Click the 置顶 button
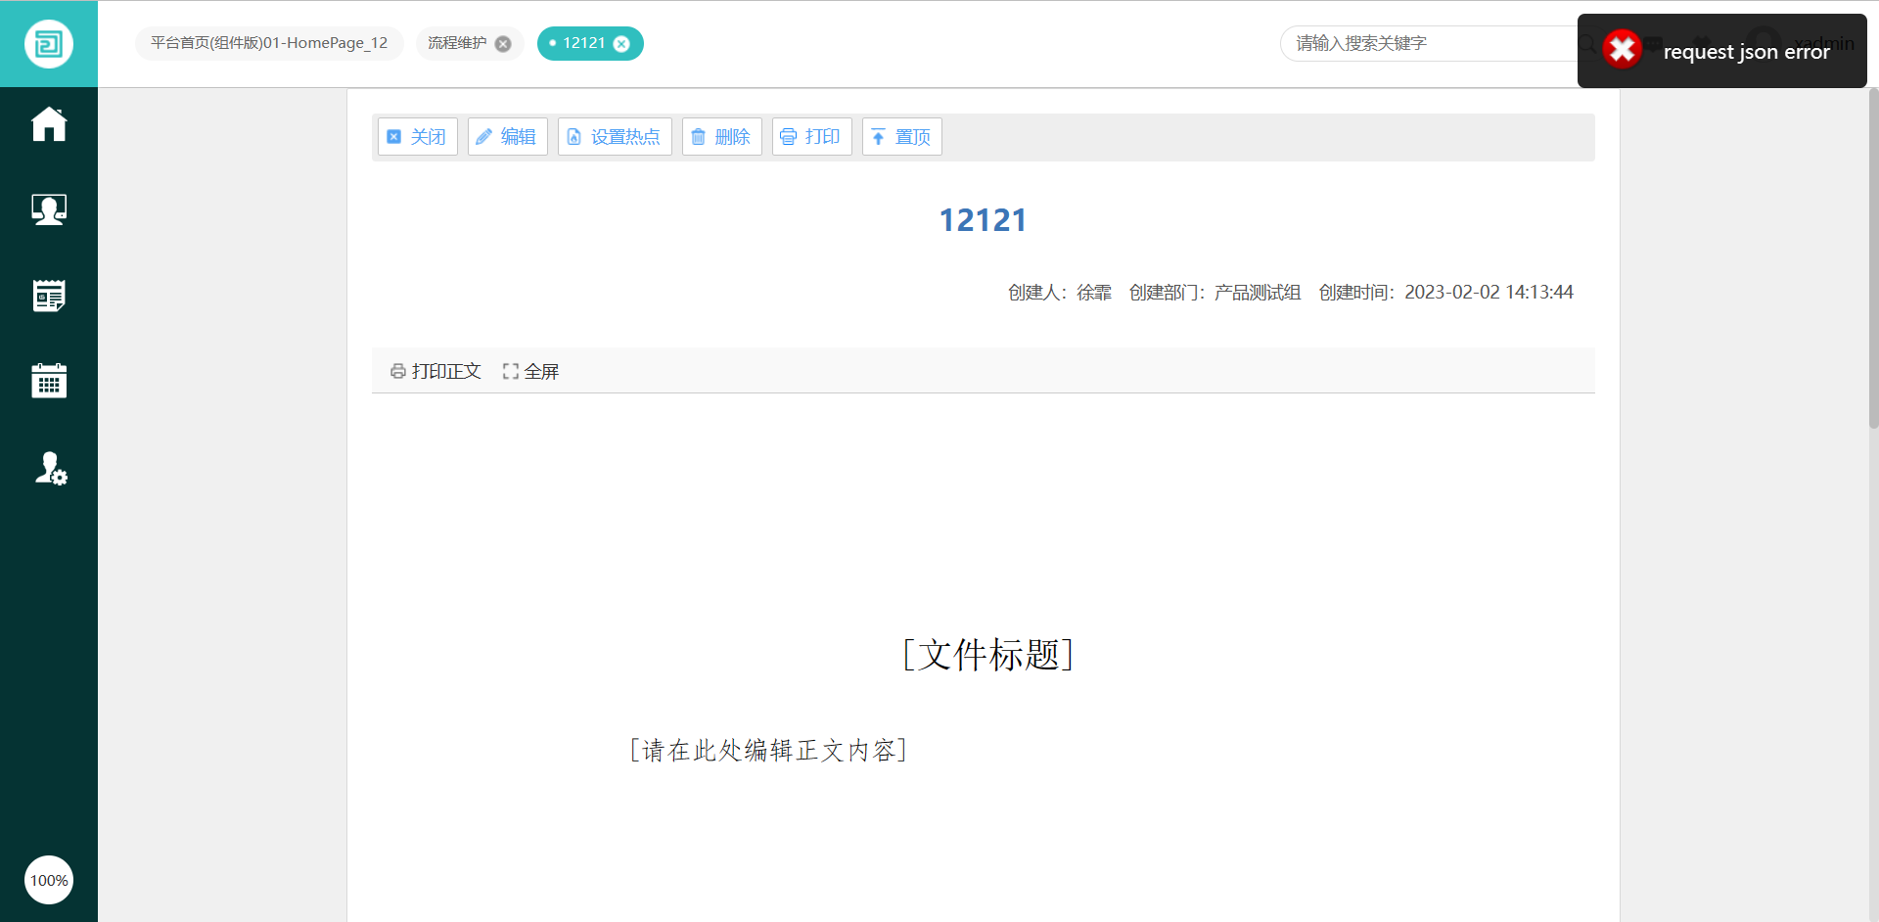The image size is (1879, 922). (x=902, y=137)
